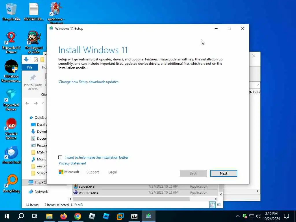This screenshot has width=296, height=222.
Task: Check 'I want to help make installation better'
Action: coord(60,158)
